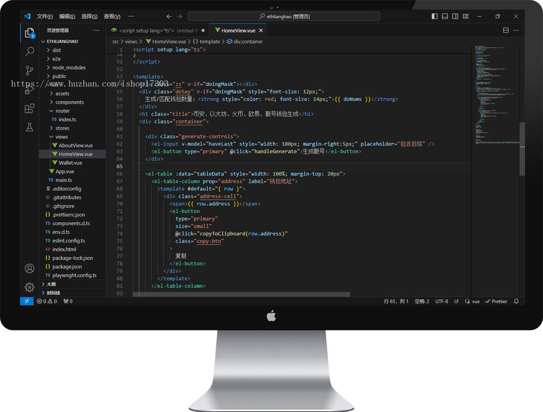Open App.vue file

64,171
